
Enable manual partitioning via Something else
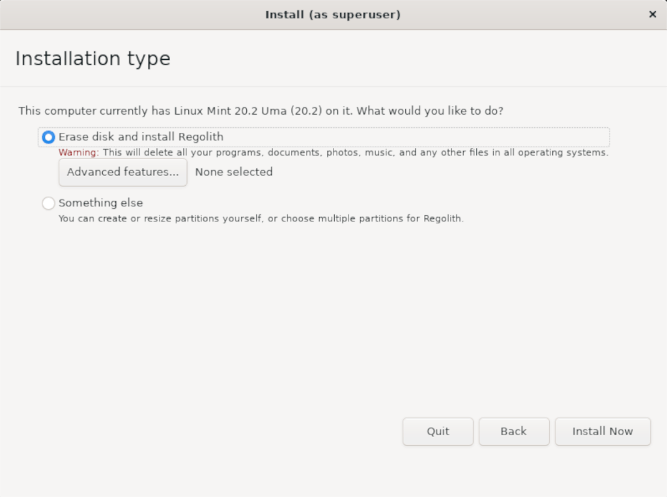100,203
